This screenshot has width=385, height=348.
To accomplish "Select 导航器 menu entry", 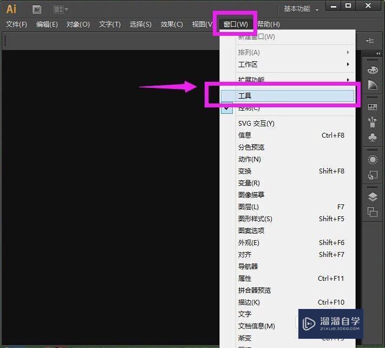I will pyautogui.click(x=288, y=266).
